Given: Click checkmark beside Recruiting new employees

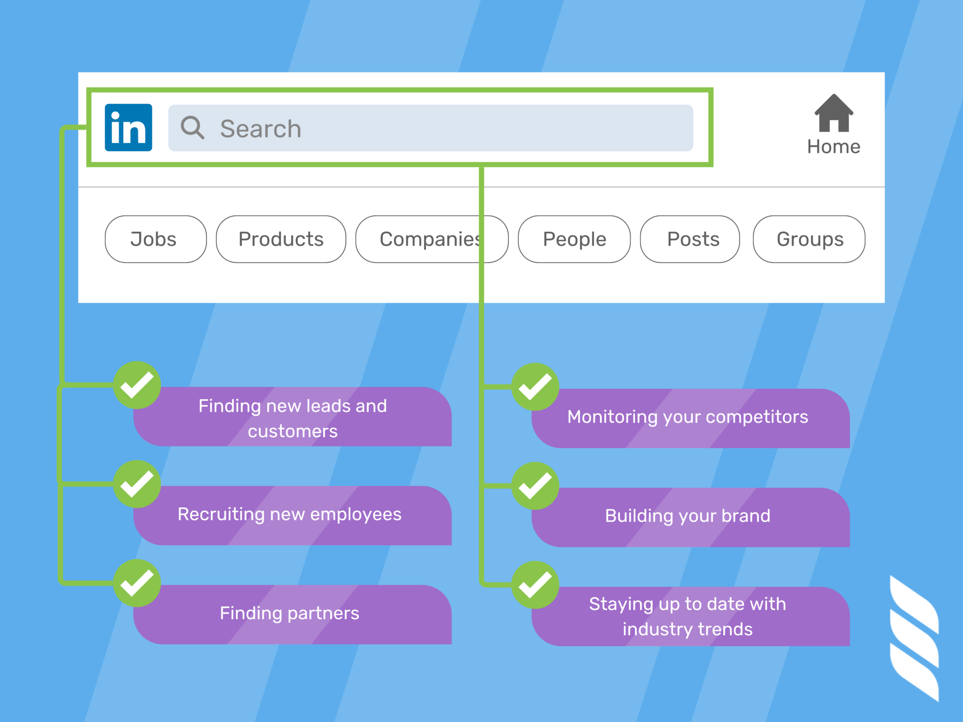Looking at the screenshot, I should point(137,484).
